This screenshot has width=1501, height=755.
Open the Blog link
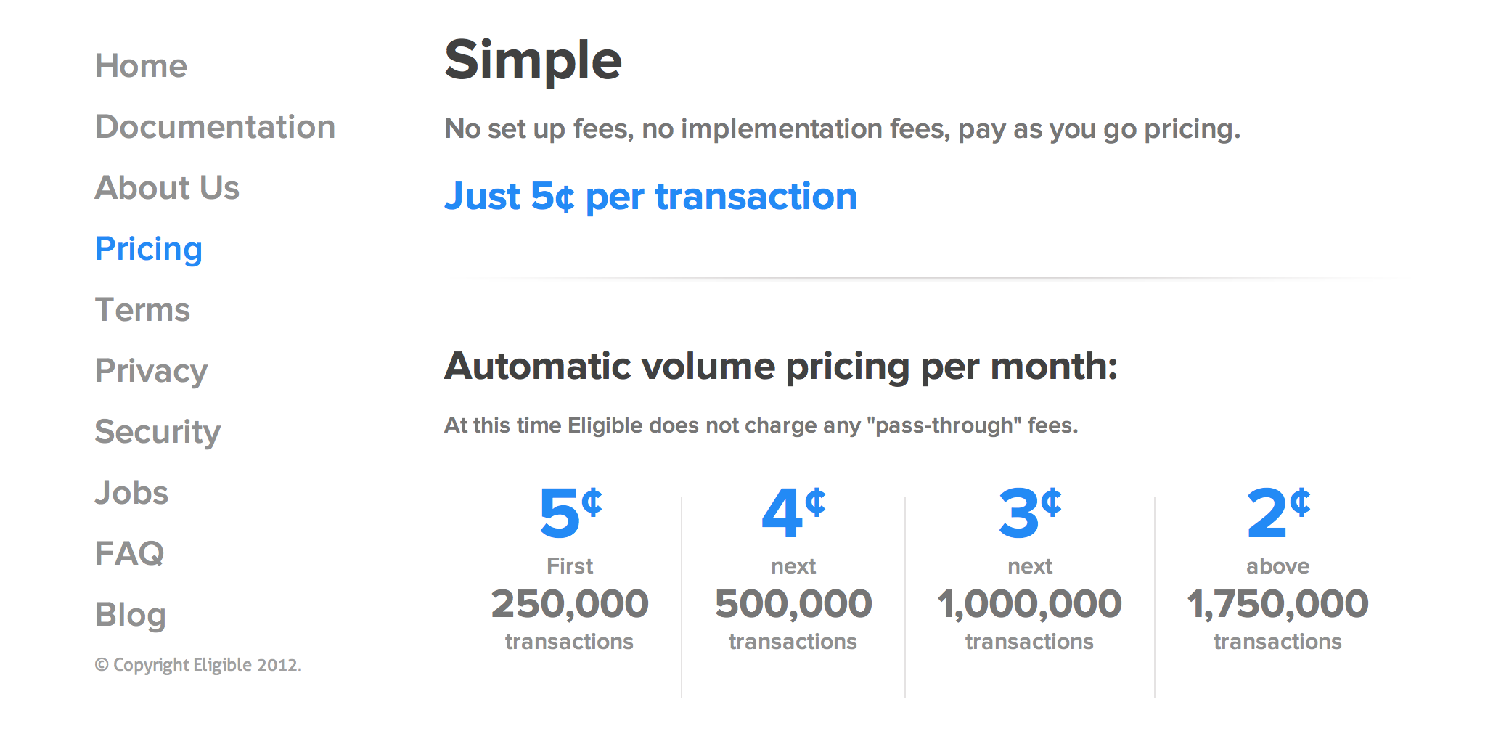point(131,615)
